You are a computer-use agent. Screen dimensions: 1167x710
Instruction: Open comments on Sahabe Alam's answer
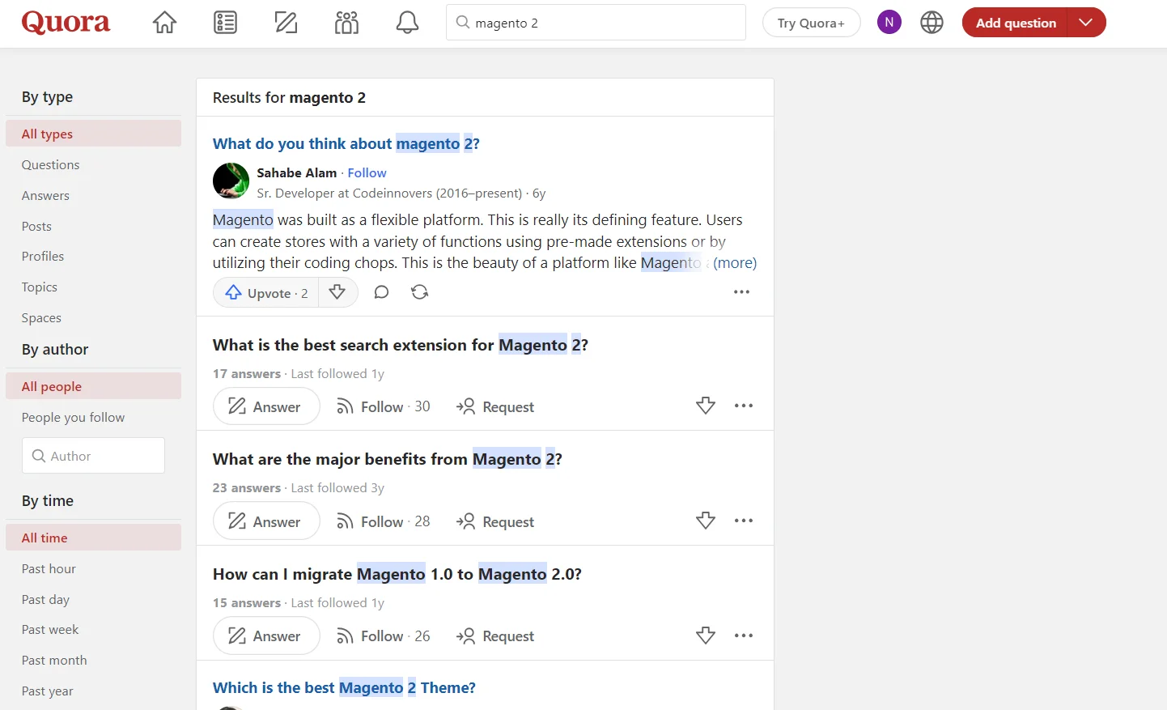[x=381, y=292]
